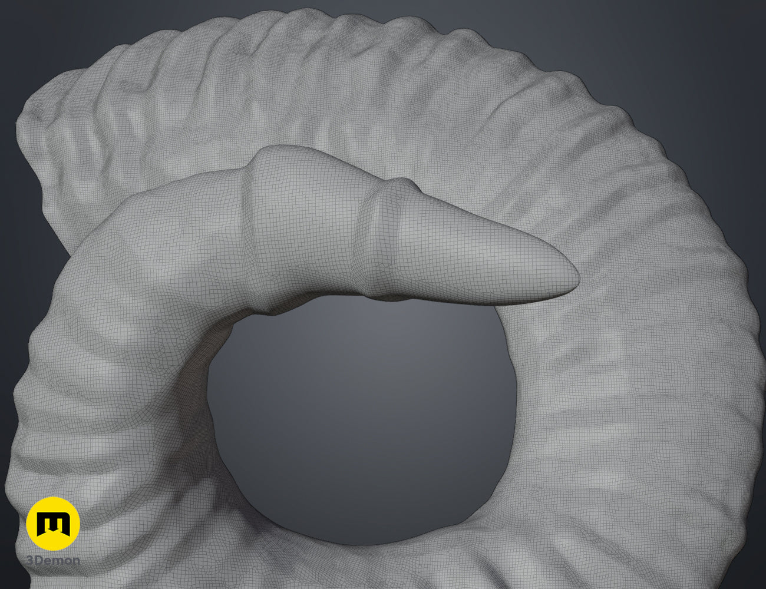Open the 3Demon watermark text link
The image size is (766, 589).
tap(53, 560)
